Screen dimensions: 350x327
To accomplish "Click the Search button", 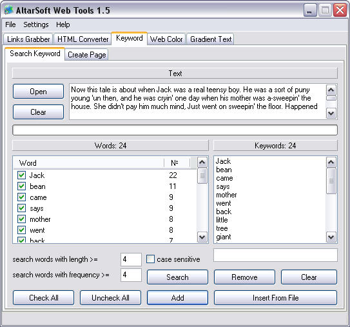I will [177, 277].
